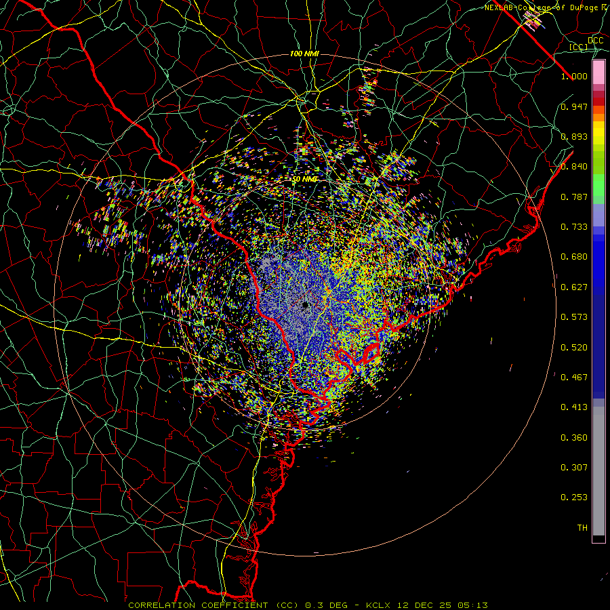Select the gray swatch in the color bar

pyautogui.click(x=598, y=471)
